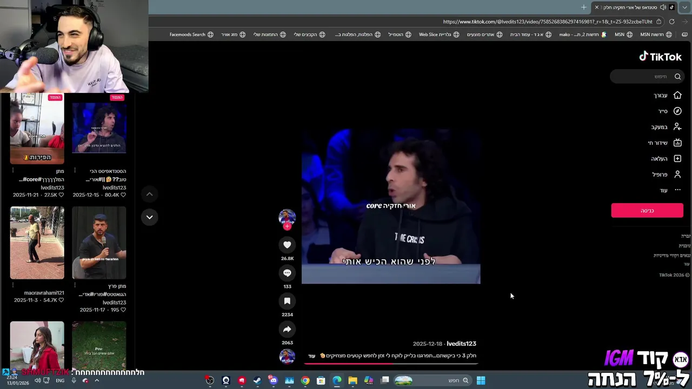The image size is (692, 389).
Task: Open the Task View taskbar icon
Action: coord(385,380)
